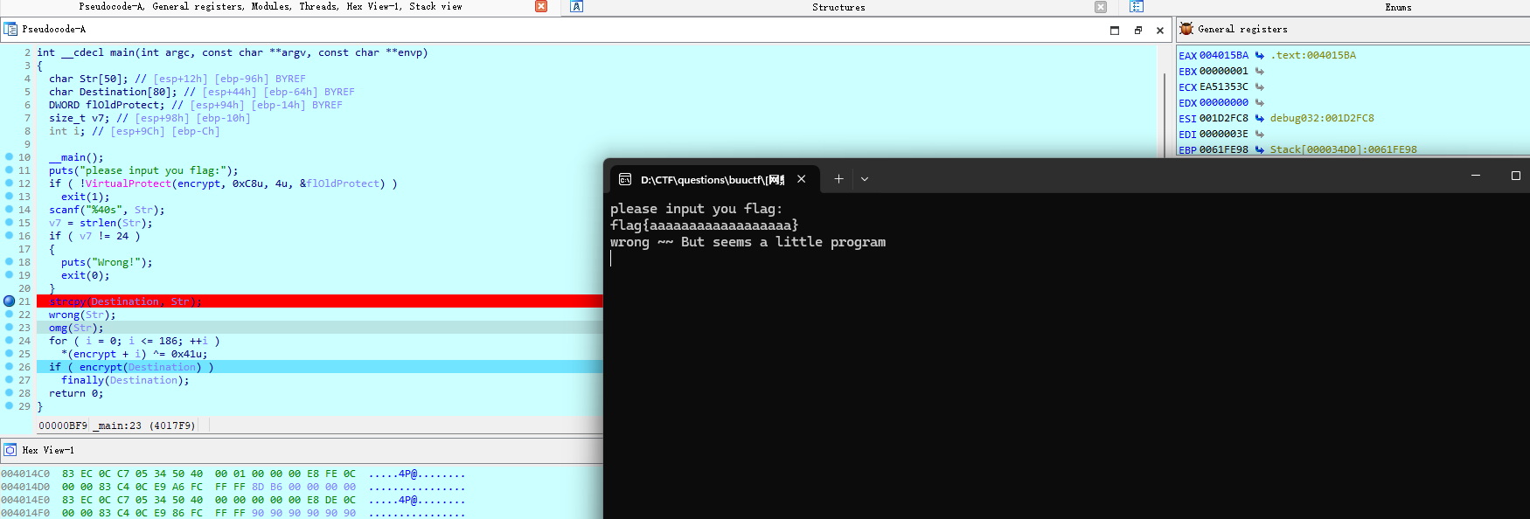Toggle breakpoint dot at line 14
This screenshot has width=1530, height=519.
9,210
